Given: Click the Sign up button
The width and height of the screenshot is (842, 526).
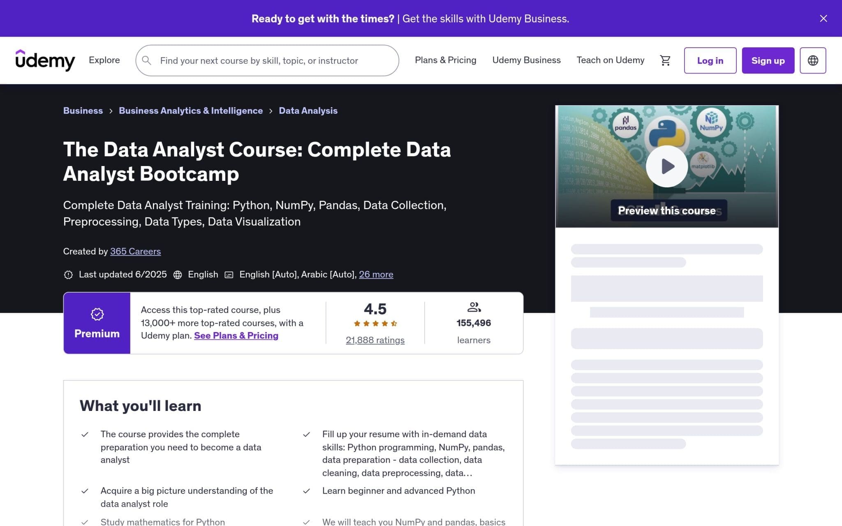Looking at the screenshot, I should 768,60.
